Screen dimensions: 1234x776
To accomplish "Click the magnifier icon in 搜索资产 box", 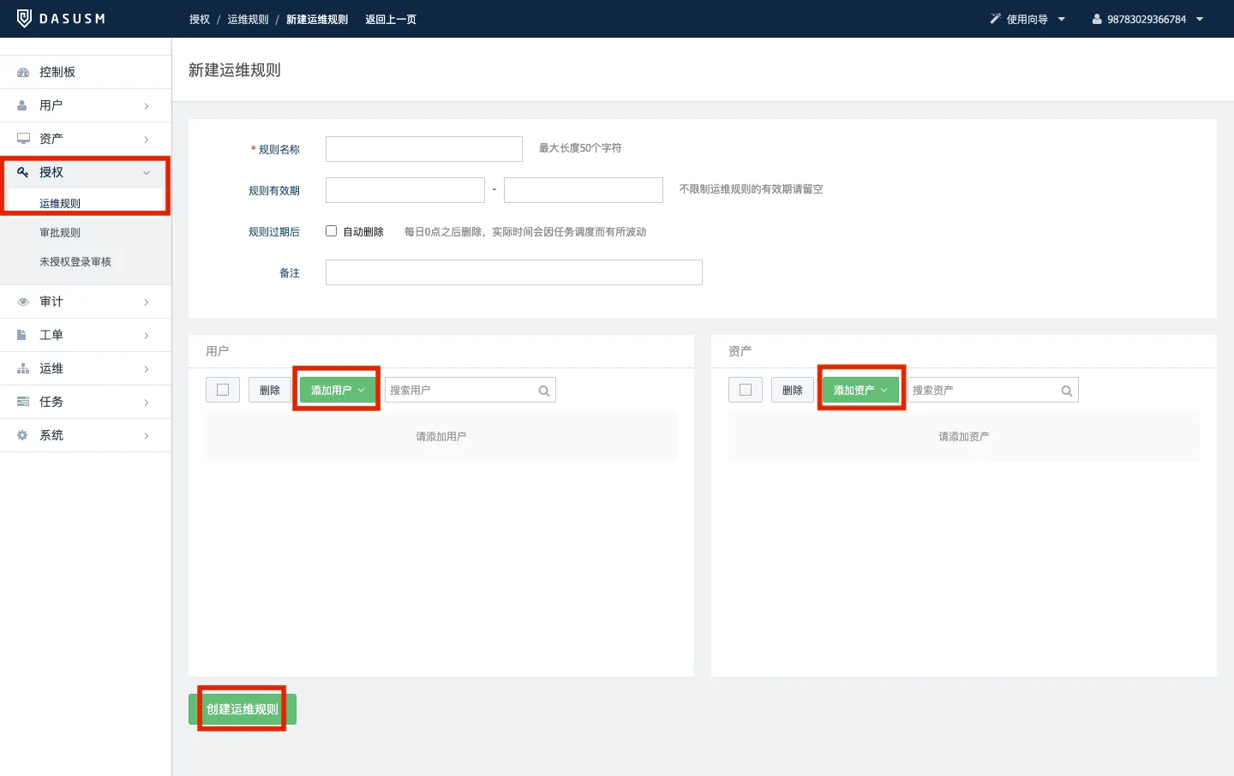I will click(1066, 391).
